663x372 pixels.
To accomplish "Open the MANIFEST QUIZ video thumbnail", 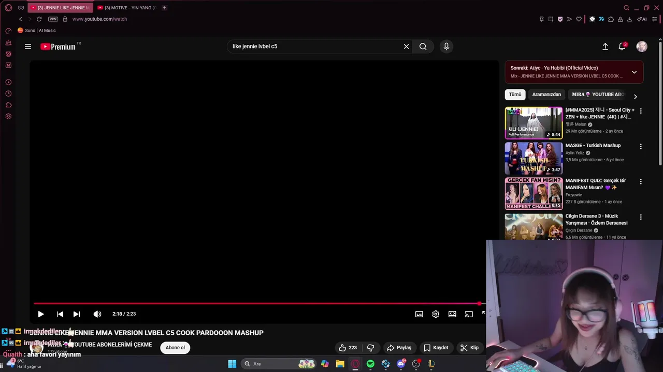I will click(x=534, y=193).
